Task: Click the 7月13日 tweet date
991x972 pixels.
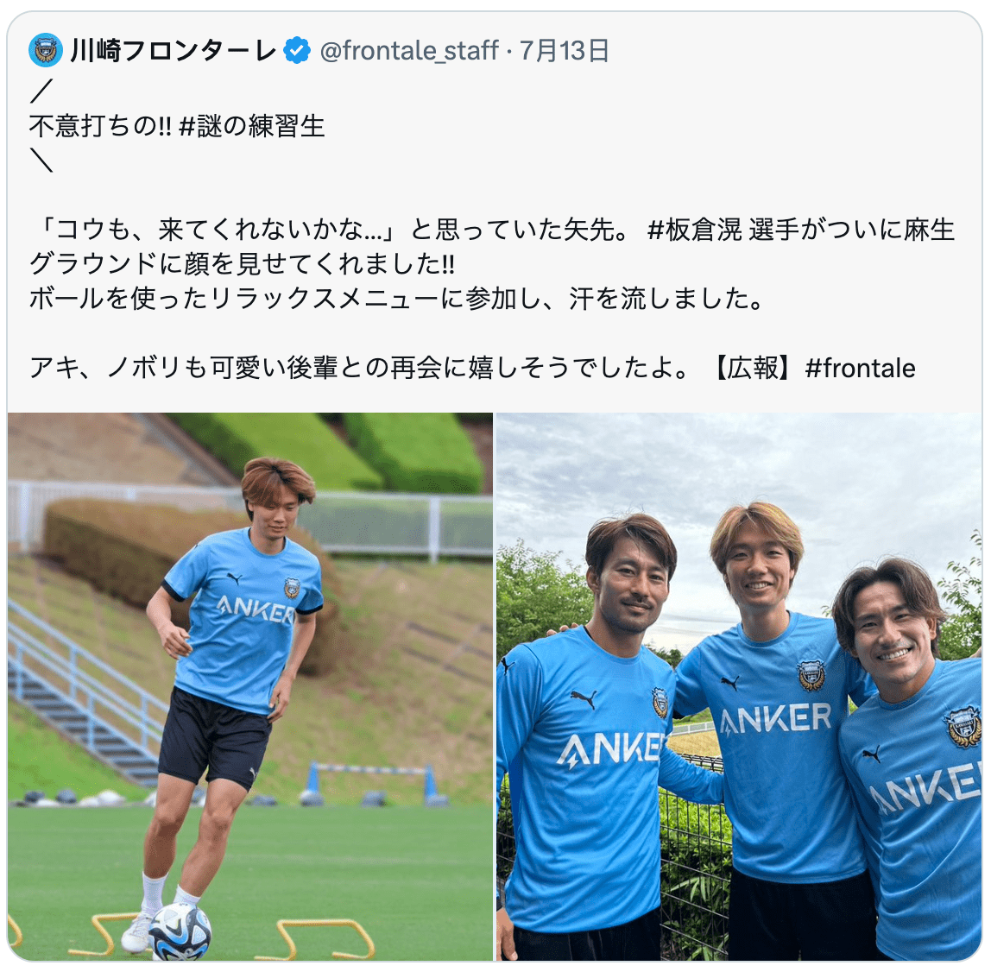Action: [x=565, y=51]
